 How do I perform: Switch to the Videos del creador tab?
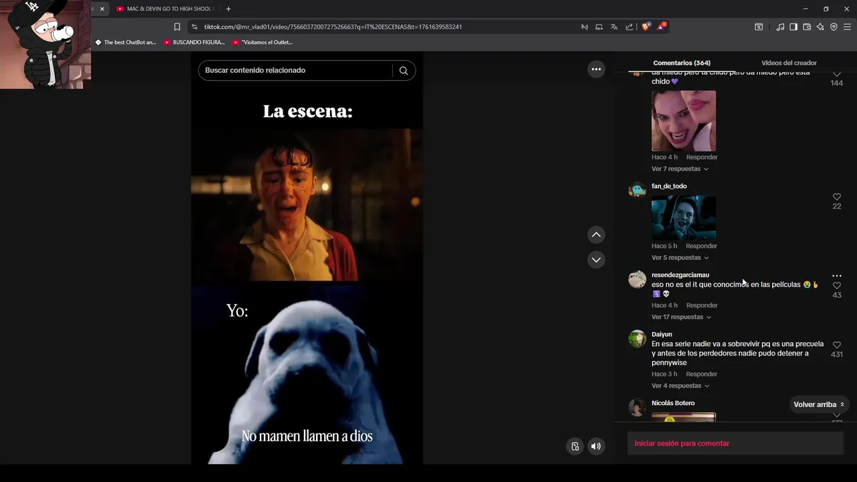789,63
